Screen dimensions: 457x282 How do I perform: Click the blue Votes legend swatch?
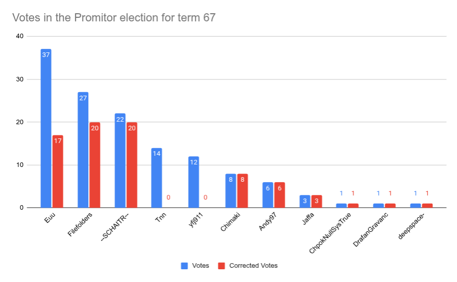[185, 266]
